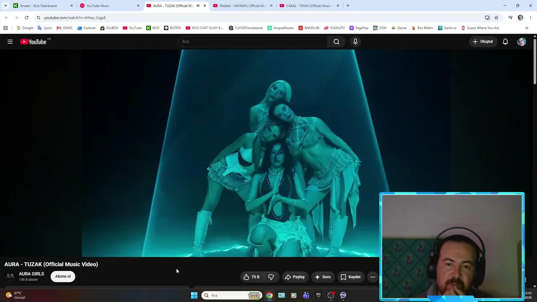This screenshot has width=537, height=302.
Task: Open OBS Studio from the taskbar
Action: click(x=331, y=295)
